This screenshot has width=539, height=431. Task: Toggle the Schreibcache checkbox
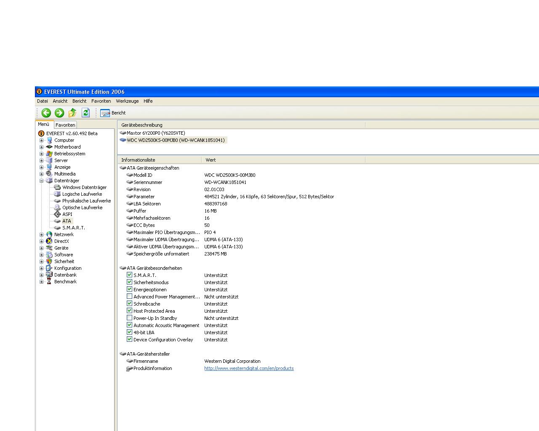pos(130,303)
